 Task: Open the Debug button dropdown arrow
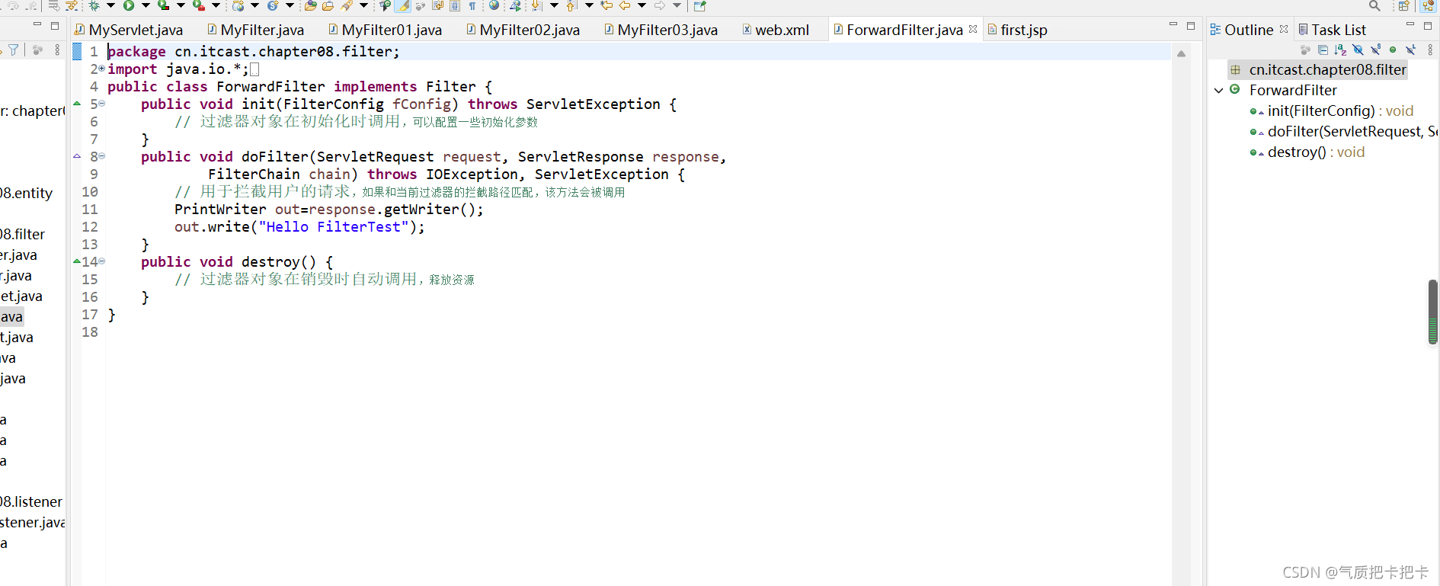click(110, 5)
